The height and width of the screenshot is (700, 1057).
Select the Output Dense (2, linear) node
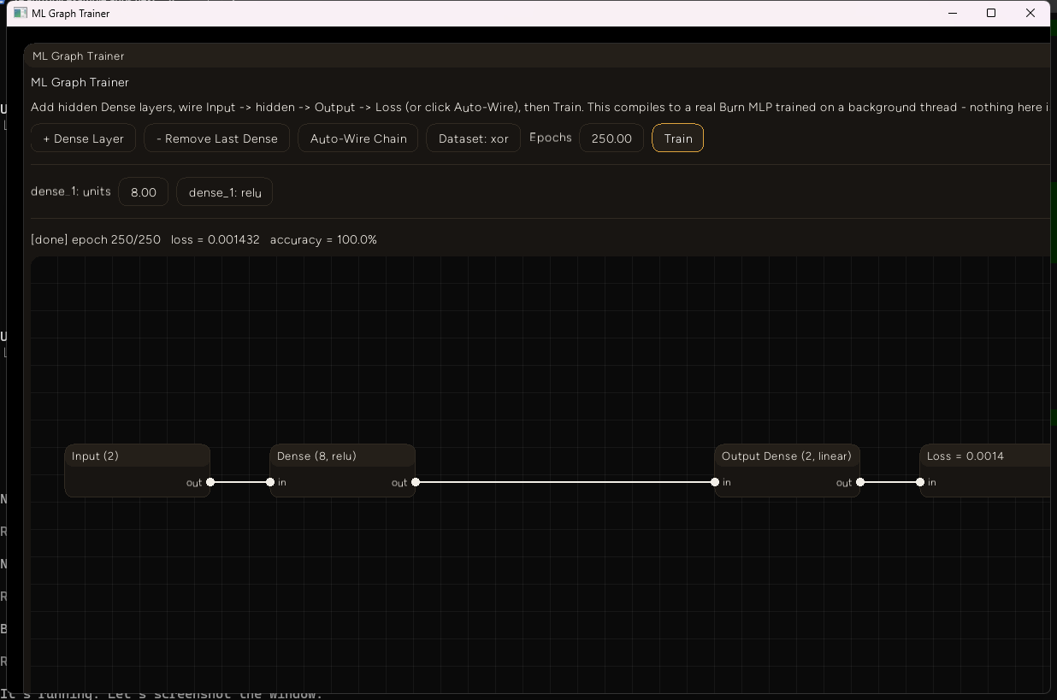788,470
